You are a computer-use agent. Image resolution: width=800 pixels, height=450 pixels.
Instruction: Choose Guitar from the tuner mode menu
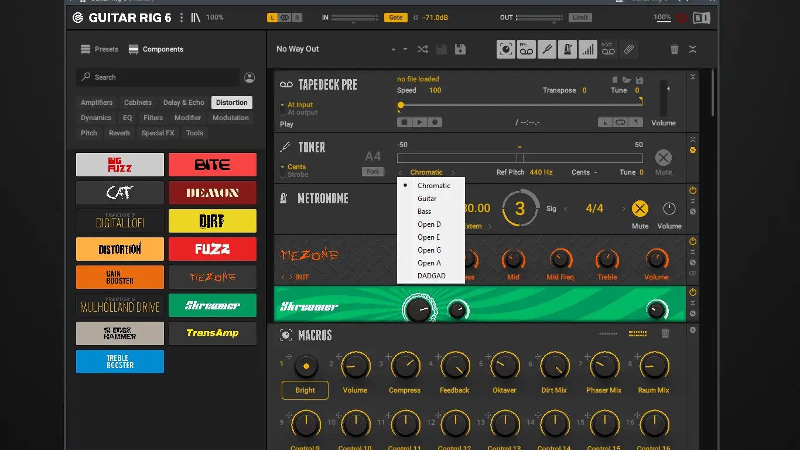[431, 199]
